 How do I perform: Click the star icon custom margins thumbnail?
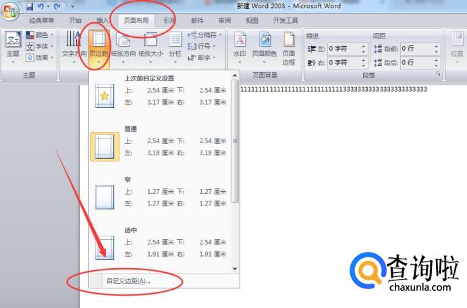coord(105,96)
